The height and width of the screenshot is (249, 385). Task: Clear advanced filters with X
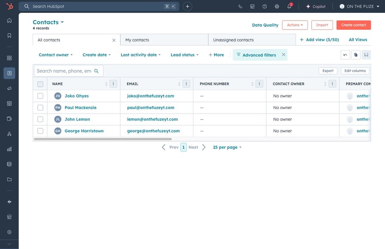pos(283,55)
